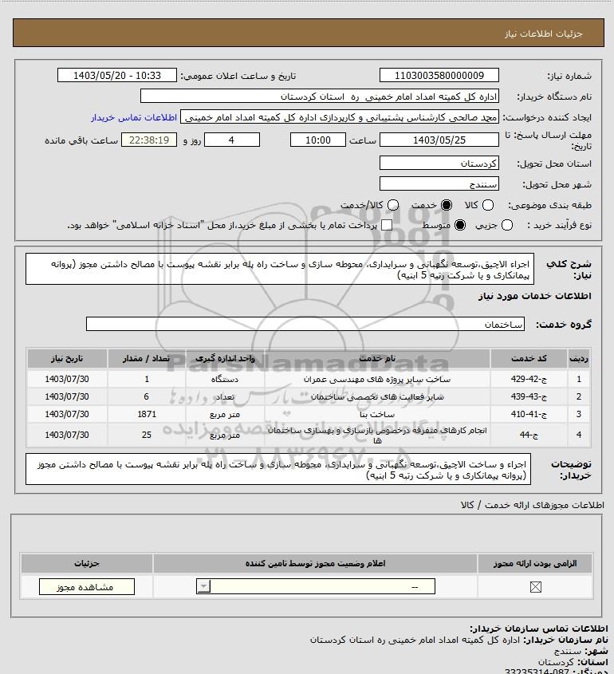Click the شرح کلی نیاز text box
The image size is (614, 674).
point(280,269)
